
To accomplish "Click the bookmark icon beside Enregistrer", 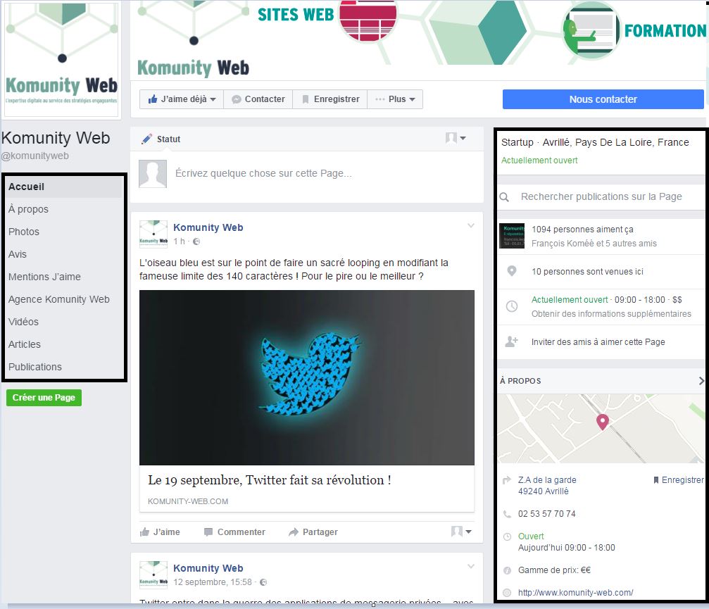I will pyautogui.click(x=305, y=99).
